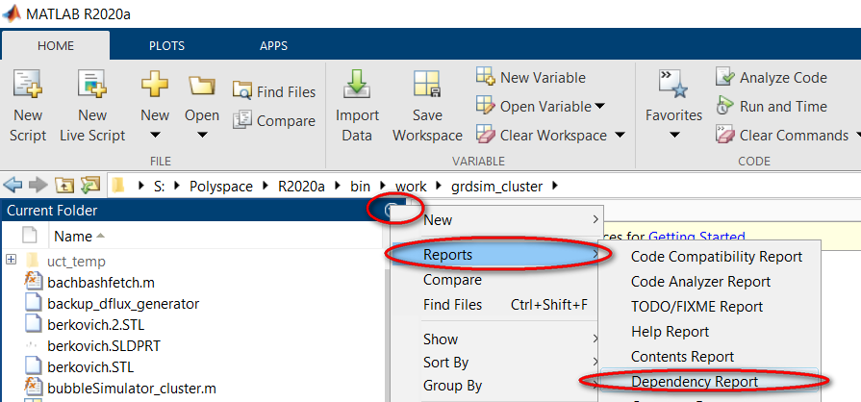Expand the Clear Workspace dropdown arrow
The width and height of the screenshot is (861, 402).
coord(620,135)
